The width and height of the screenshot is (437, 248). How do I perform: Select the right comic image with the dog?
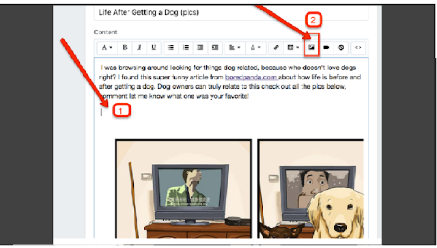[x=311, y=189]
